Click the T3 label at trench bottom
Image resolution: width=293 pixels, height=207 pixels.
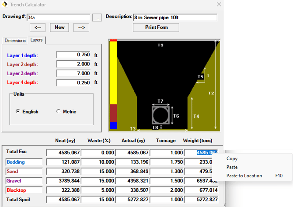click(133, 129)
